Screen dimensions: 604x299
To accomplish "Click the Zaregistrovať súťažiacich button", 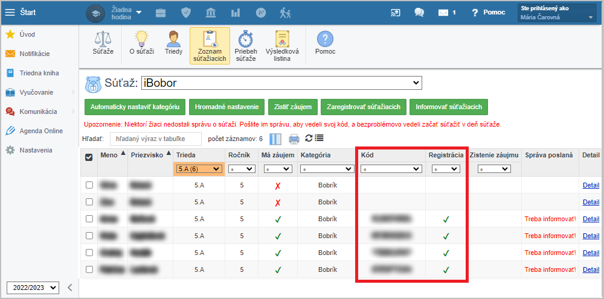I will pos(363,107).
